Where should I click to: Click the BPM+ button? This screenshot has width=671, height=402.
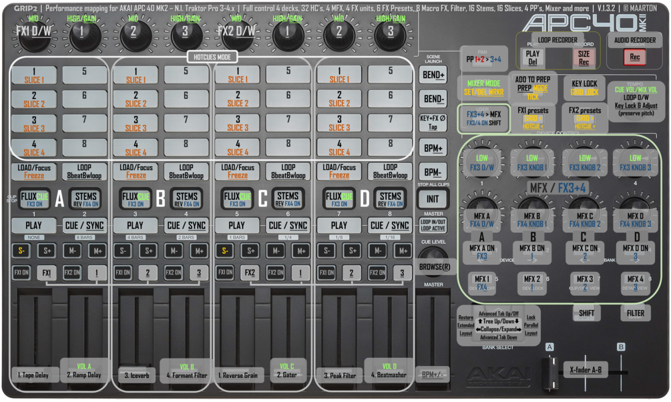pos(433,148)
